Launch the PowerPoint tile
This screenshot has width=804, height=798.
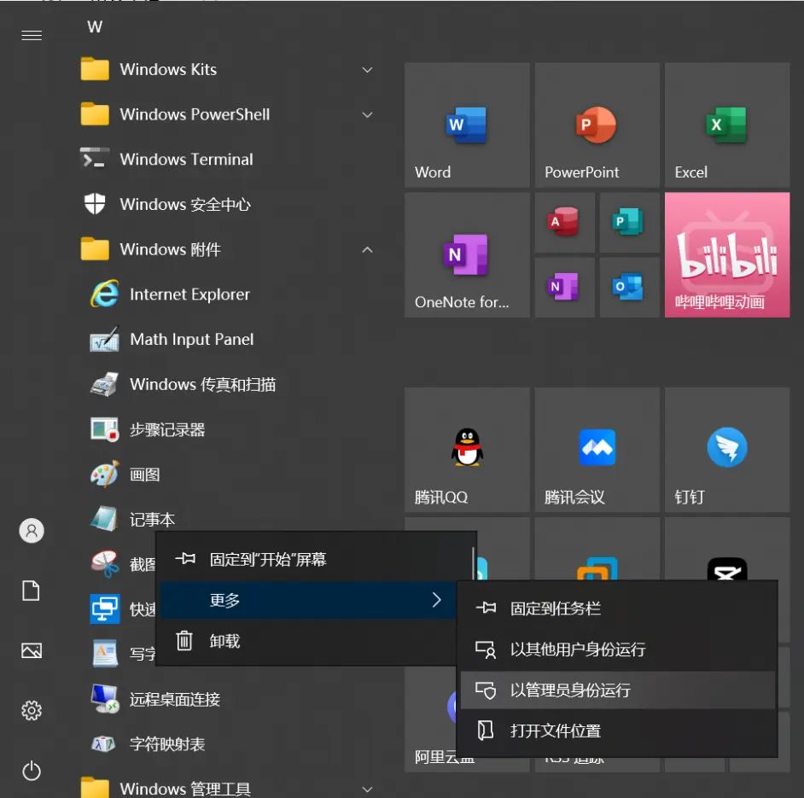597,125
